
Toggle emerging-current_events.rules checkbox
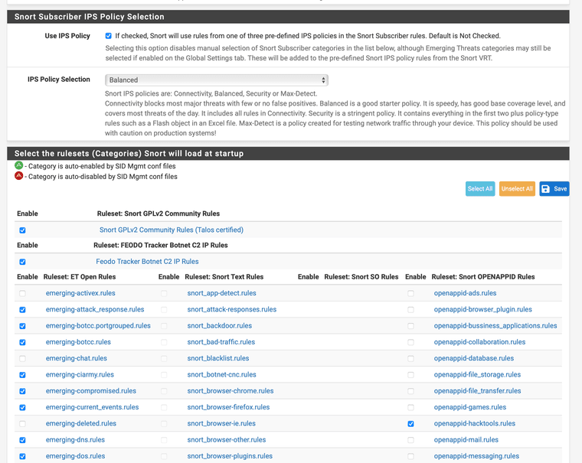(22, 408)
